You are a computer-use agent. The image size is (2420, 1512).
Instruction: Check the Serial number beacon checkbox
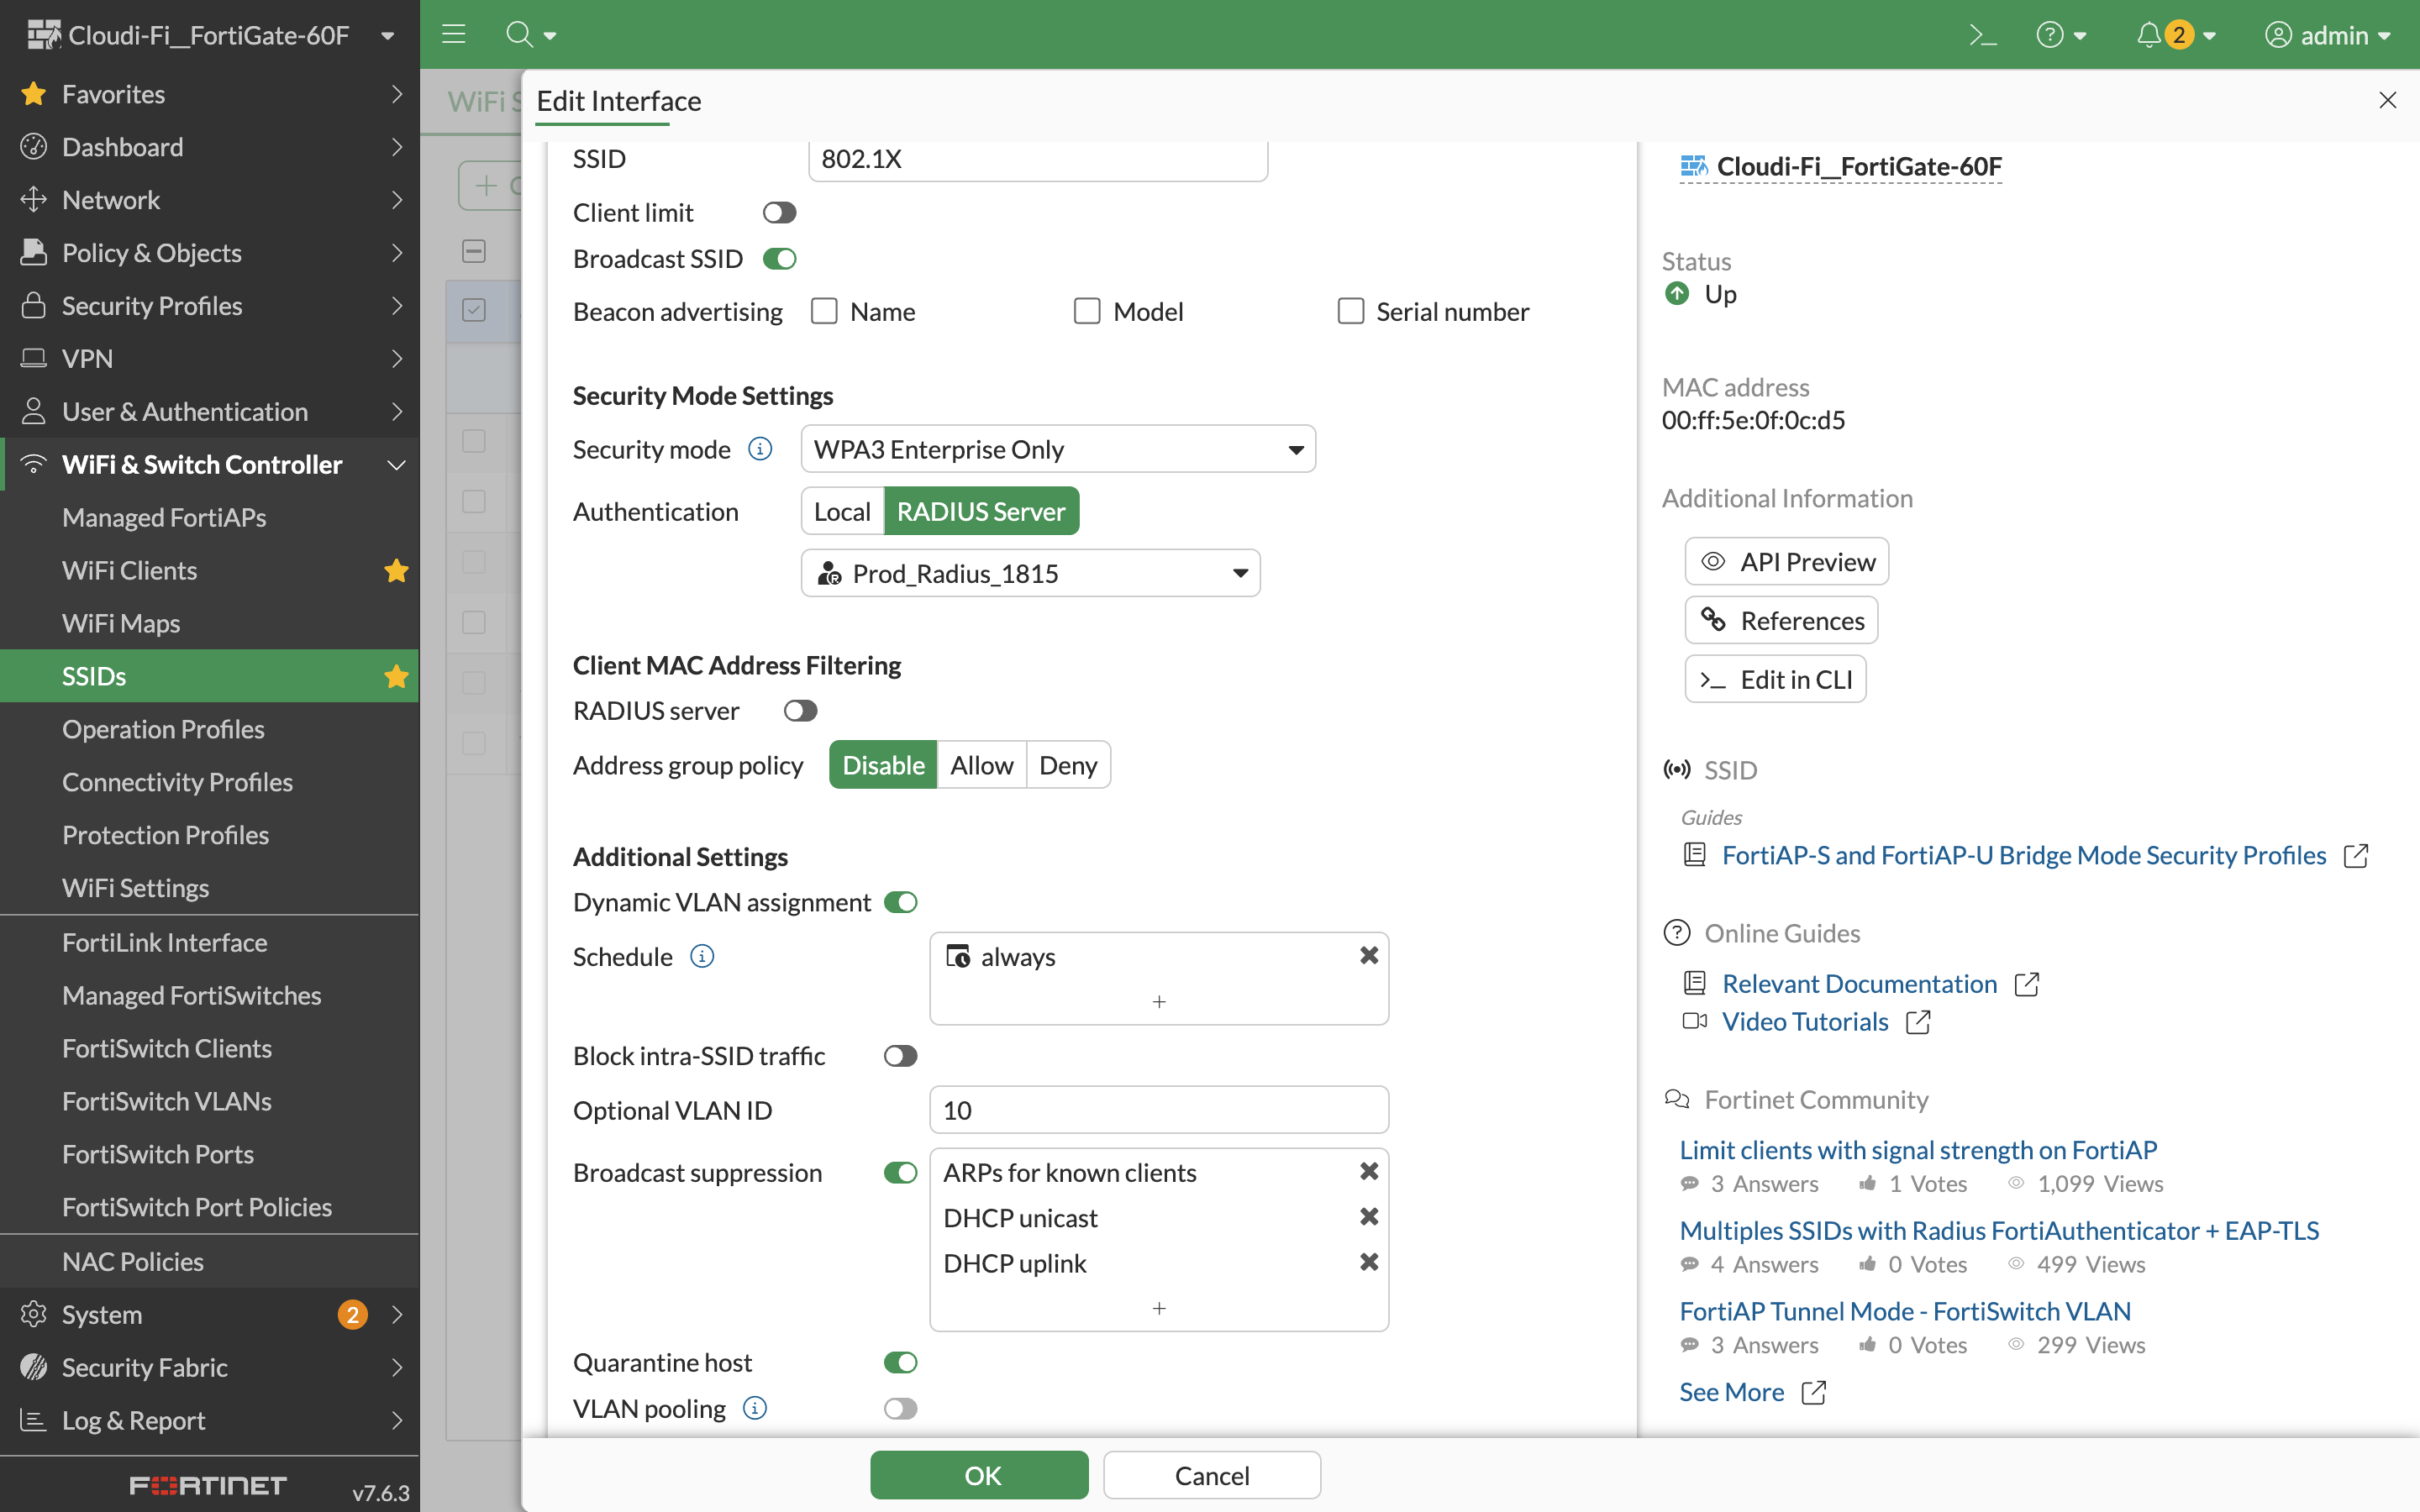pyautogui.click(x=1351, y=312)
